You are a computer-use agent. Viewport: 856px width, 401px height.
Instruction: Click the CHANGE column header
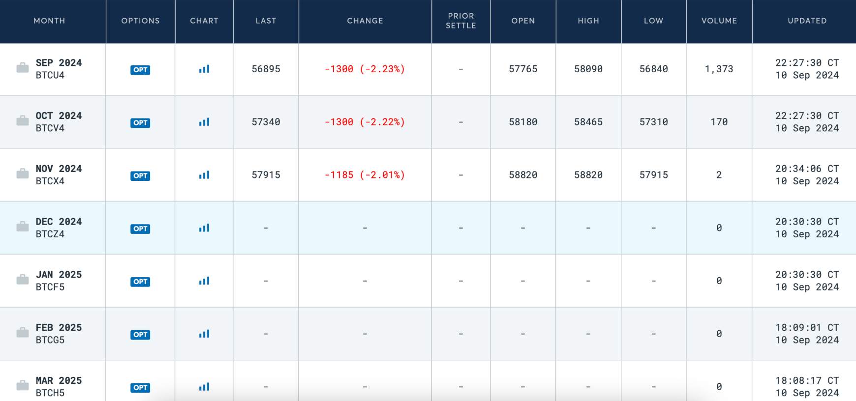coord(365,21)
